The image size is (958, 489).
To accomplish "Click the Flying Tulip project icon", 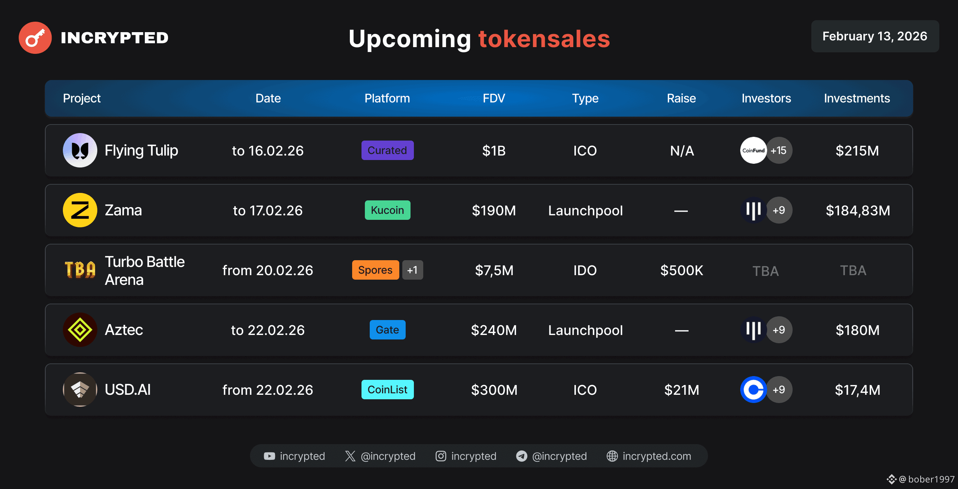I will [80, 150].
